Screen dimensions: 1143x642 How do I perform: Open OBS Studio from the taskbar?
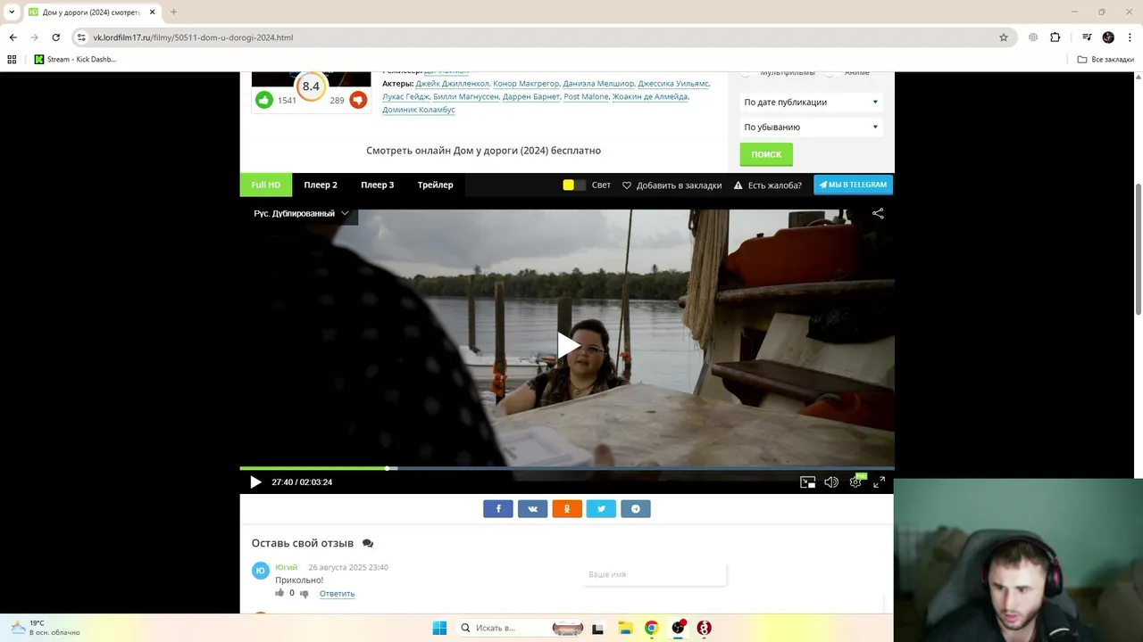pos(678,628)
